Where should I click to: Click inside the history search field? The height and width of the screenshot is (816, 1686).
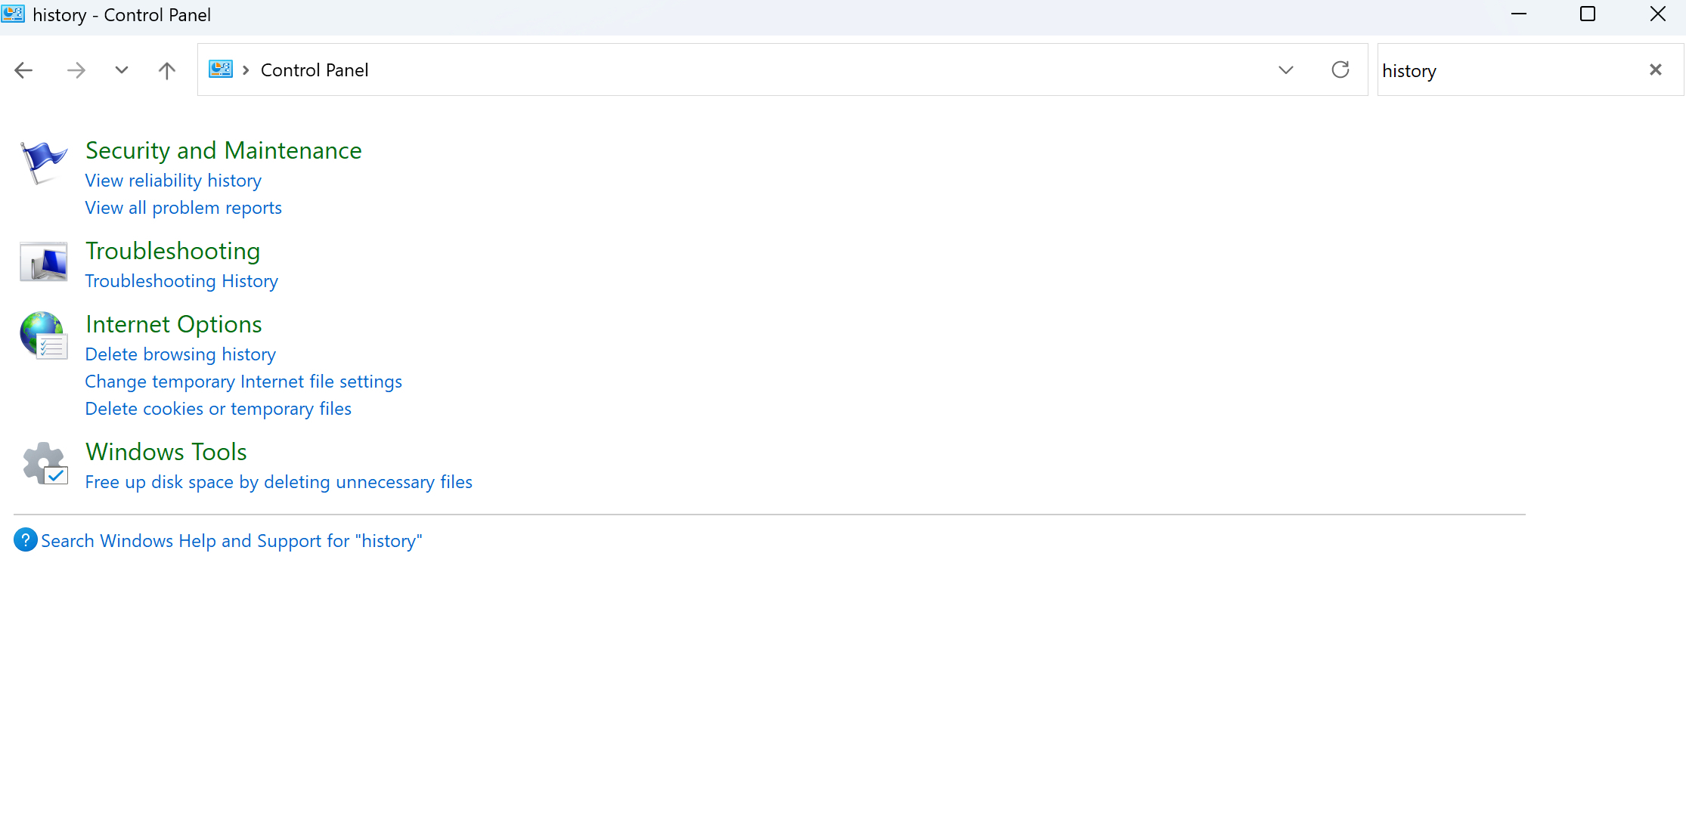point(1505,70)
